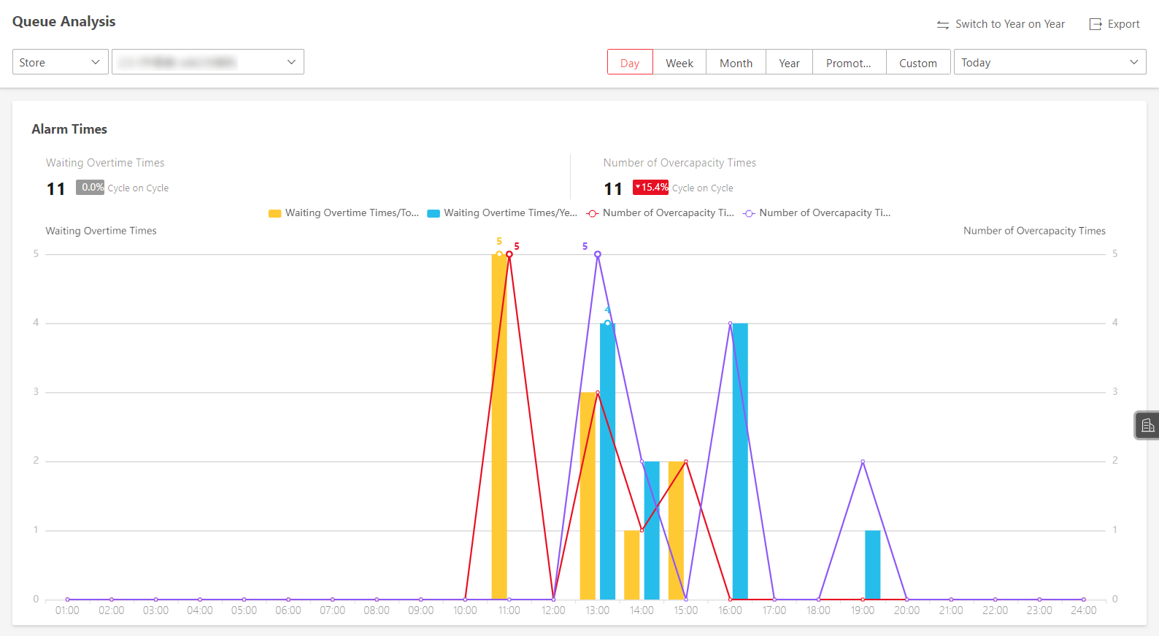Toggle purple Number of Overcapacity legend line
The image size is (1159, 636).
click(x=817, y=213)
